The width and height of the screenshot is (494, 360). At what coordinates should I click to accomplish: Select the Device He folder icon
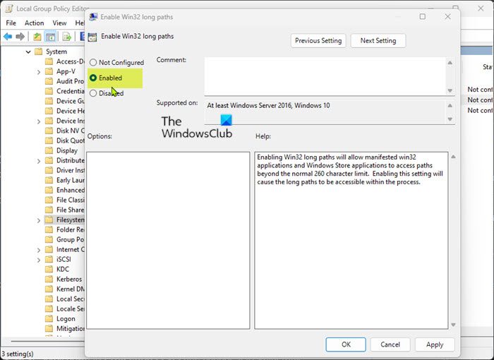pyautogui.click(x=49, y=111)
